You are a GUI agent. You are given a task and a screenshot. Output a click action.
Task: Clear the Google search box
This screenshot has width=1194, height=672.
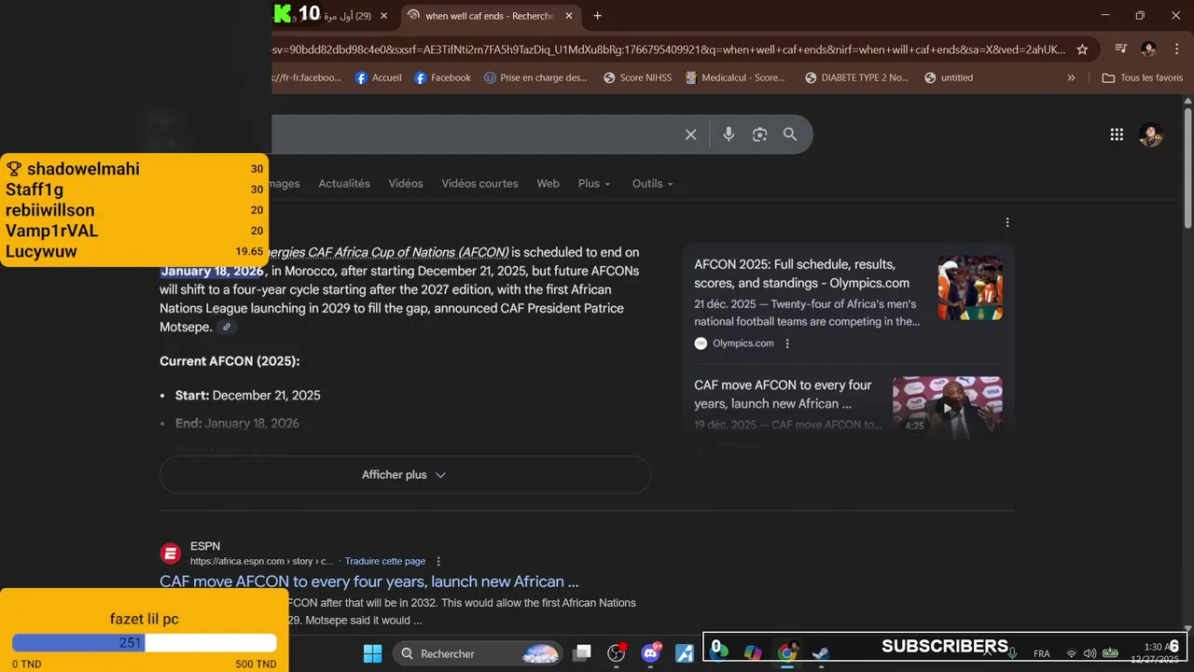(690, 134)
